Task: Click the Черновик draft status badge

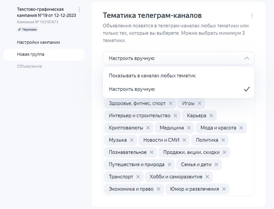Action: (x=28, y=29)
